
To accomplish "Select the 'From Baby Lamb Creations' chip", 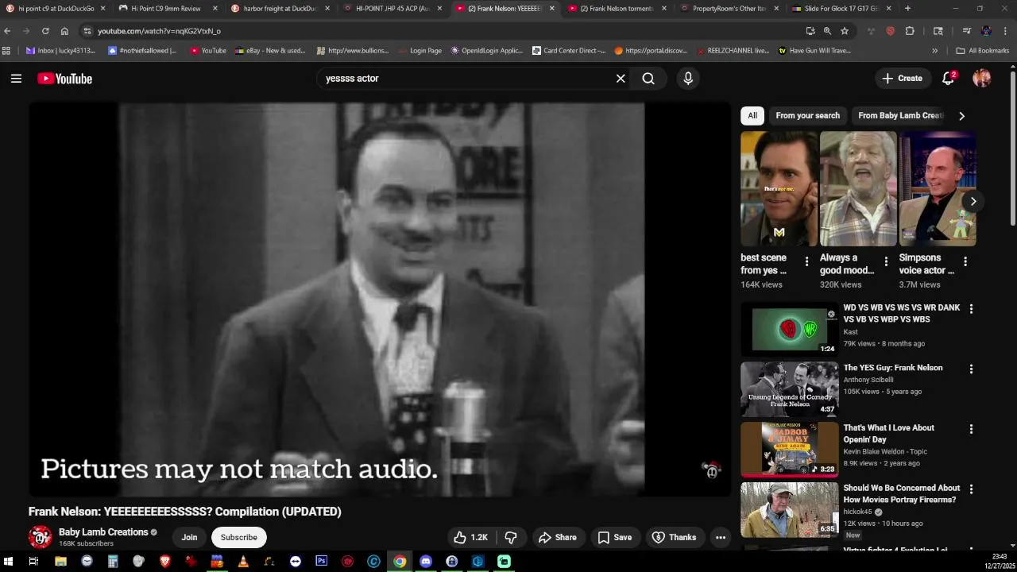I will click(x=900, y=116).
